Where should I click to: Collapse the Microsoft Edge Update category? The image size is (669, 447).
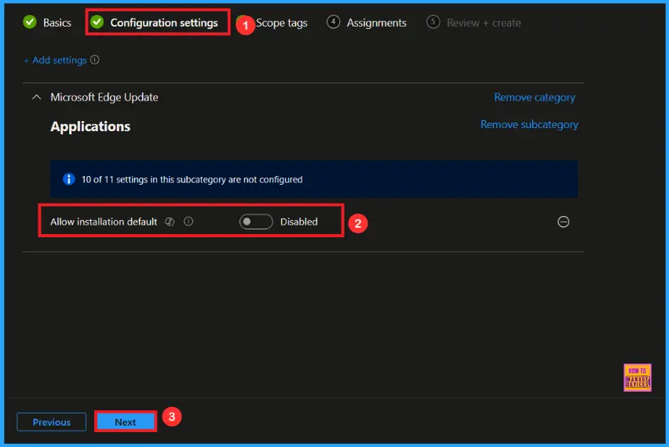pos(37,97)
